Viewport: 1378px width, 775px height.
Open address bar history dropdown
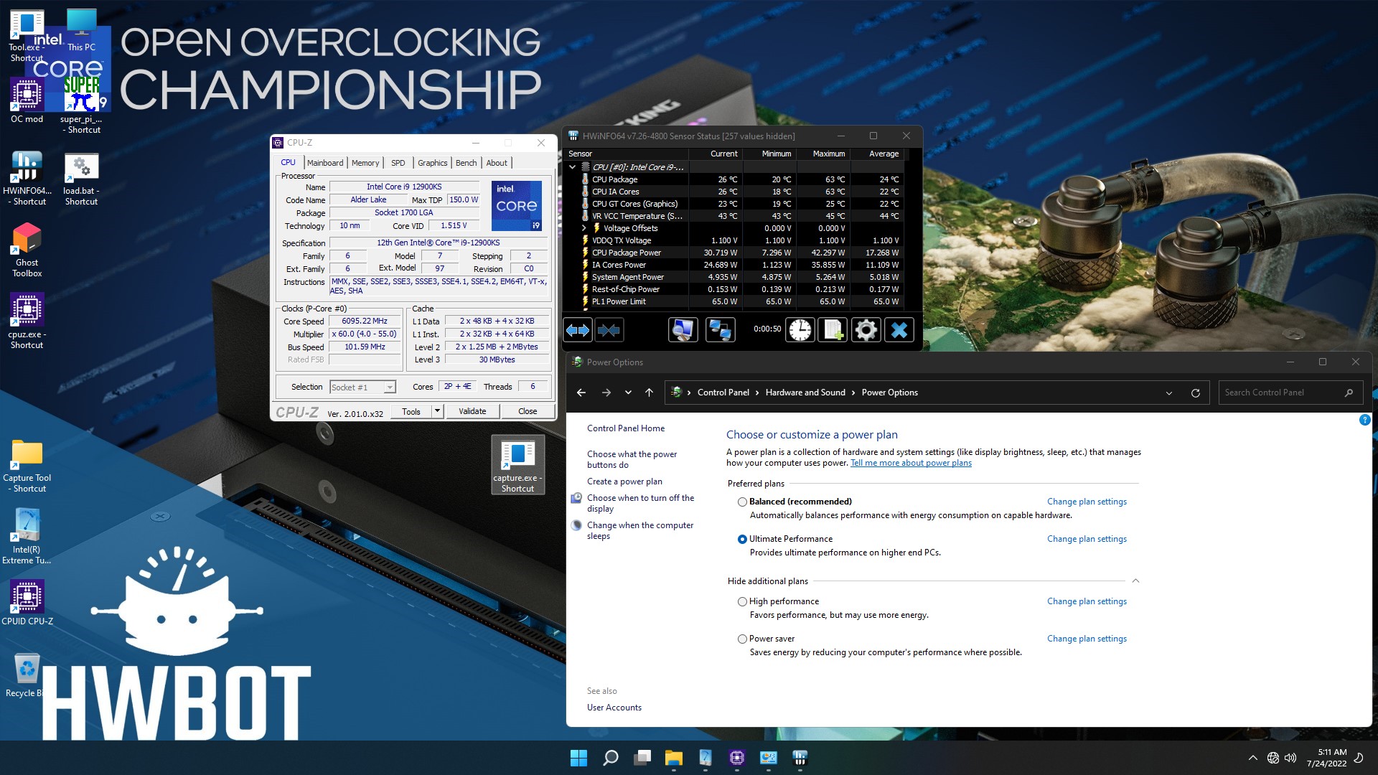point(1168,393)
